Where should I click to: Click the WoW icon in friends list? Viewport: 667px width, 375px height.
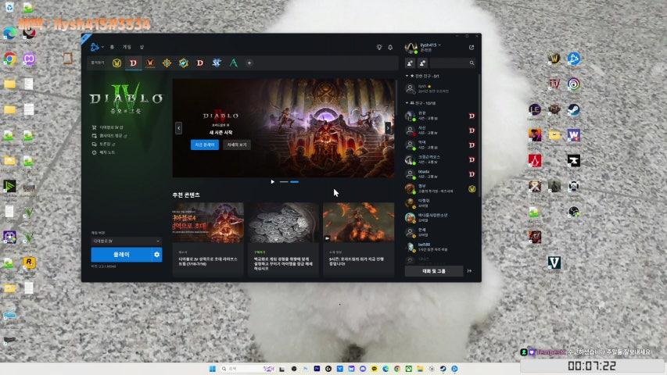(x=472, y=189)
